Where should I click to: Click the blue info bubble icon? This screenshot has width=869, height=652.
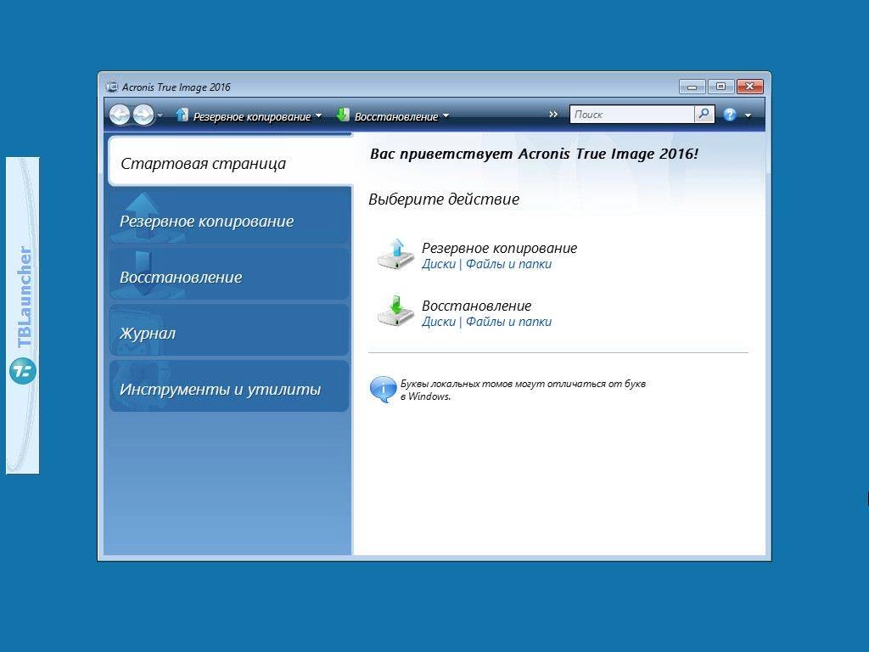[x=383, y=389]
